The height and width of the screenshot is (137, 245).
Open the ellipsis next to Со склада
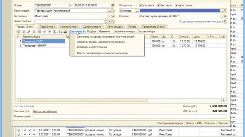click(x=137, y=11)
